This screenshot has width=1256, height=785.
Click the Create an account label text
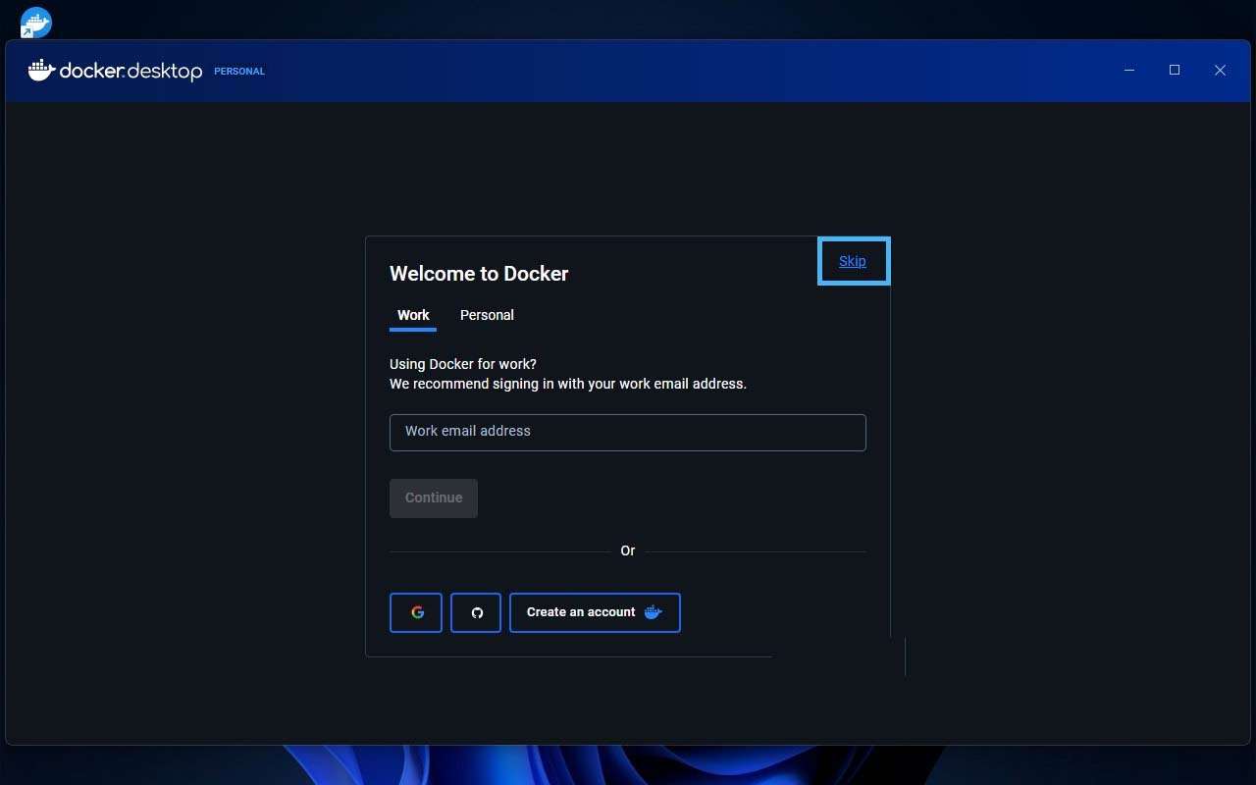pyautogui.click(x=581, y=612)
